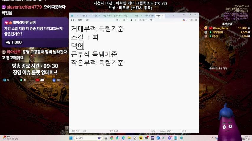Clear formatting with the toolbar icon
Viewport: 252px width, 141px height.
[151, 20]
